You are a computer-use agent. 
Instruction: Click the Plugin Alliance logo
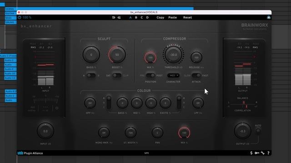click(30, 153)
